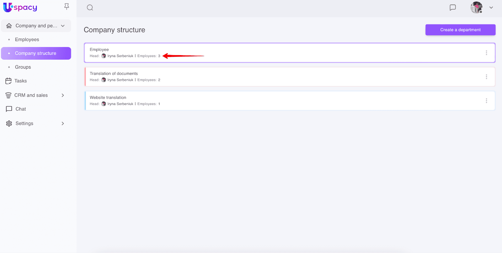
Task: Select Company structure in the sidebar
Action: 35,53
